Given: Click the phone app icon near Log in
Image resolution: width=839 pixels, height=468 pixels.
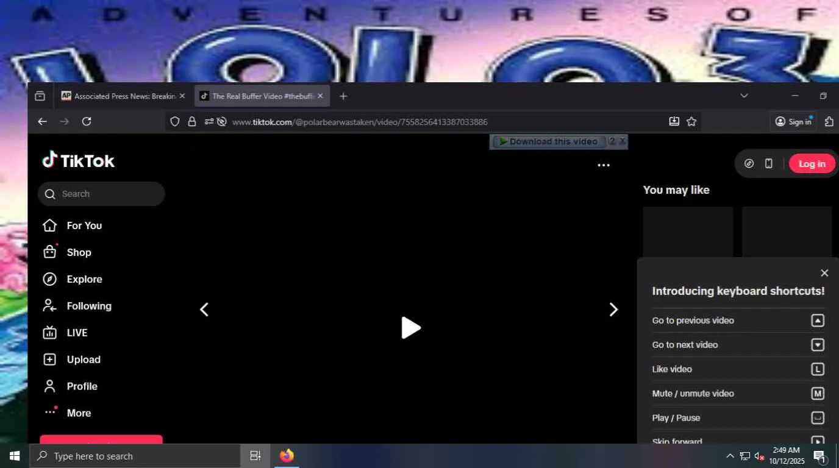Looking at the screenshot, I should [769, 163].
